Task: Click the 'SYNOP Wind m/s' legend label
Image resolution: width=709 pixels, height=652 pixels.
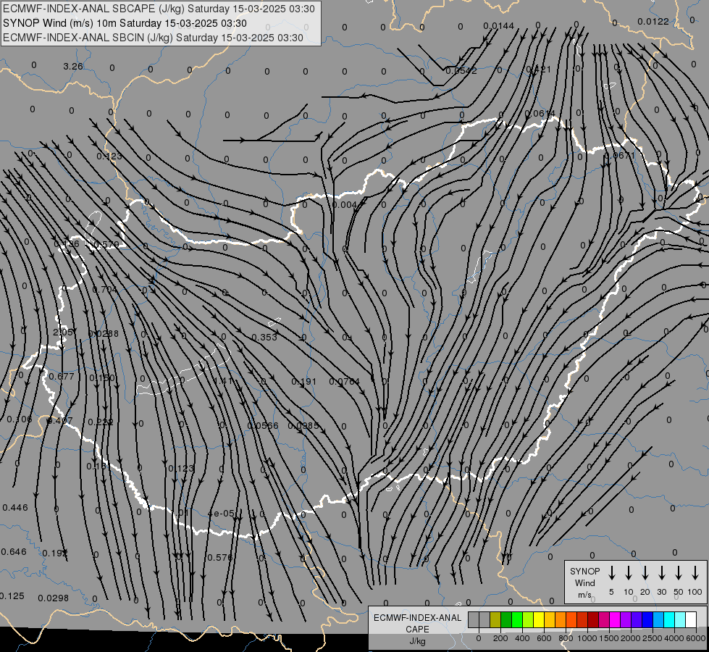Action: coord(584,582)
